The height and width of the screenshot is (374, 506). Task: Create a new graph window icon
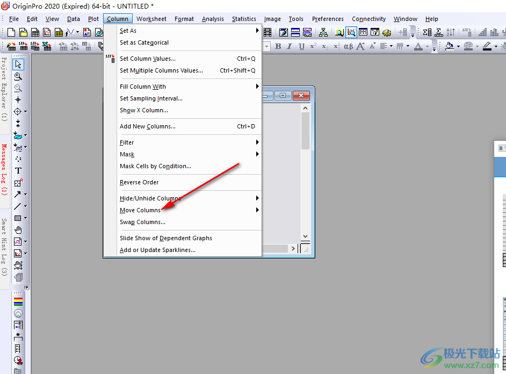pos(47,32)
